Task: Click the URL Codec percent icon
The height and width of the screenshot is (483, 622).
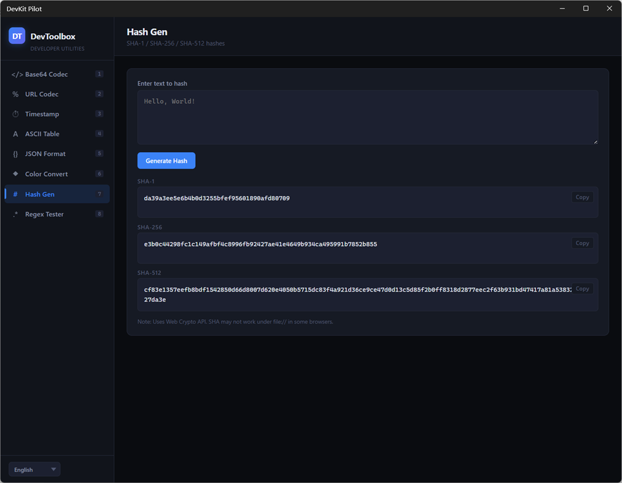Action: click(15, 95)
